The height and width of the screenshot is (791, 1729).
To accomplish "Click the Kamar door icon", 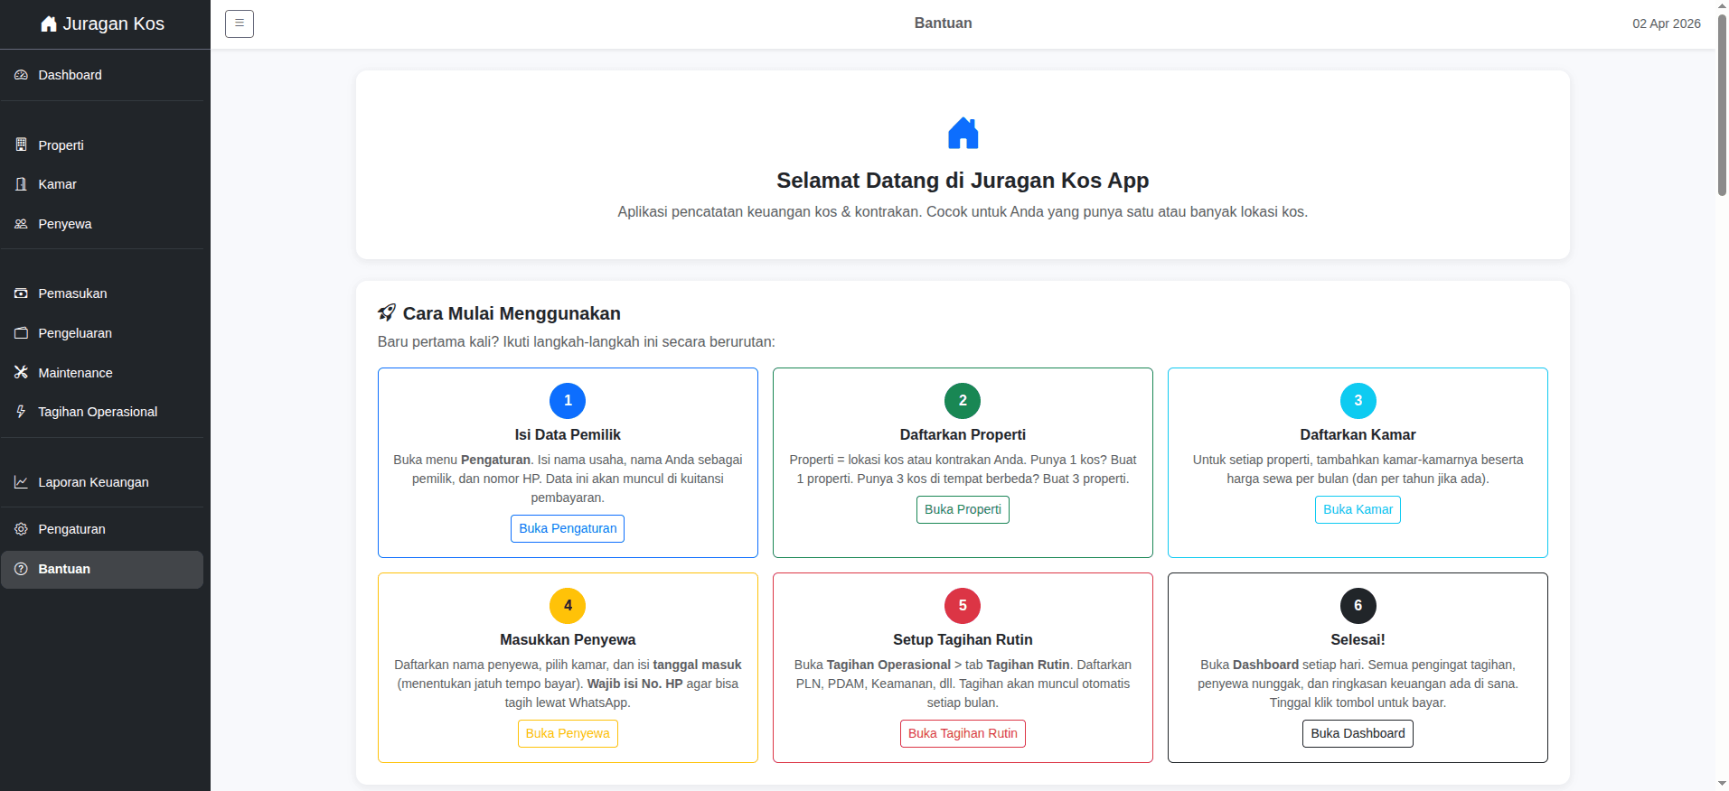I will pyautogui.click(x=21, y=184).
